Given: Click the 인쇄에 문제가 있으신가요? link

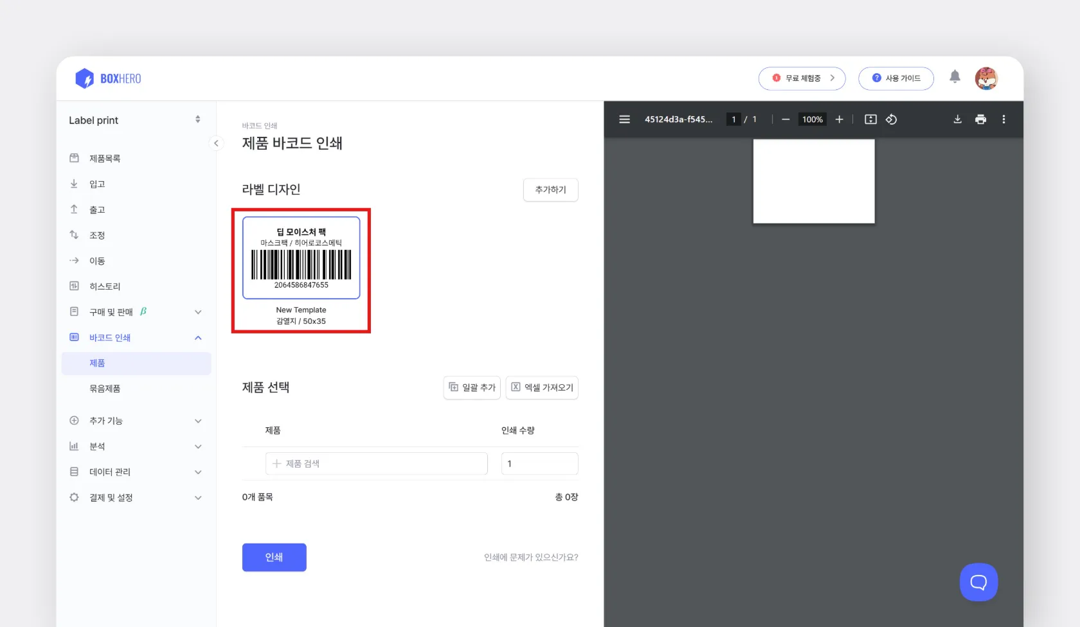Looking at the screenshot, I should [530, 557].
